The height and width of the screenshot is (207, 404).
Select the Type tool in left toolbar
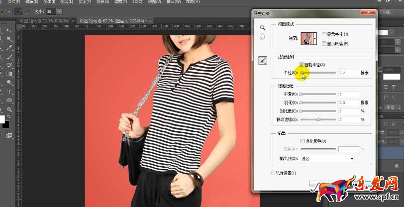(9, 92)
